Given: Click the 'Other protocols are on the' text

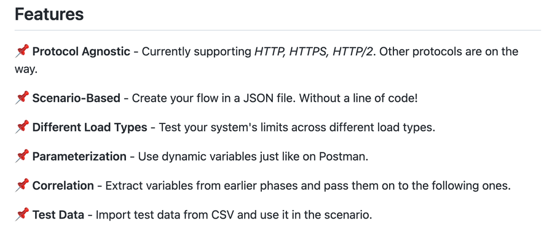Looking at the screenshot, I should coord(449,52).
